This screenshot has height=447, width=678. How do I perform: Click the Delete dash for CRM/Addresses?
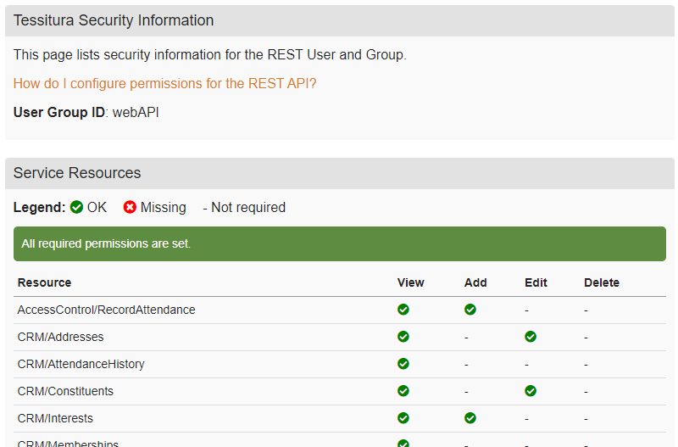[x=586, y=337]
